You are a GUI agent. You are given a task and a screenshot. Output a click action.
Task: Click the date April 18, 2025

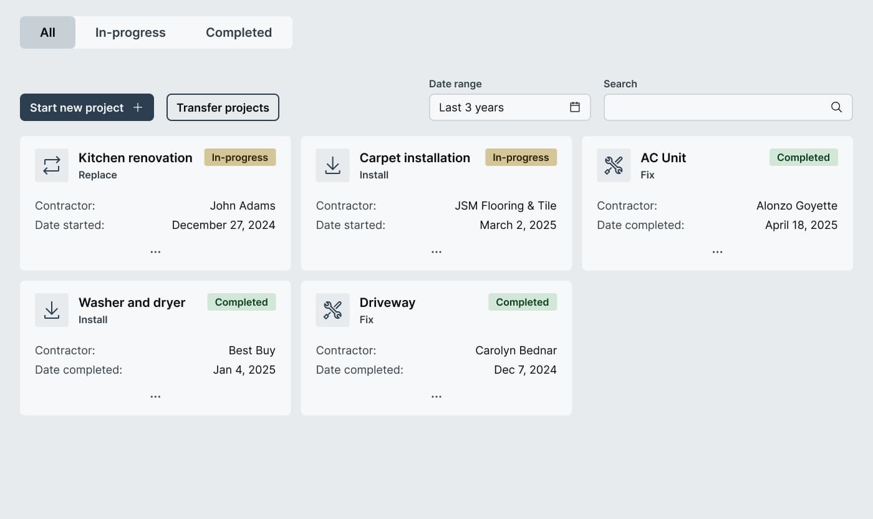pos(801,225)
